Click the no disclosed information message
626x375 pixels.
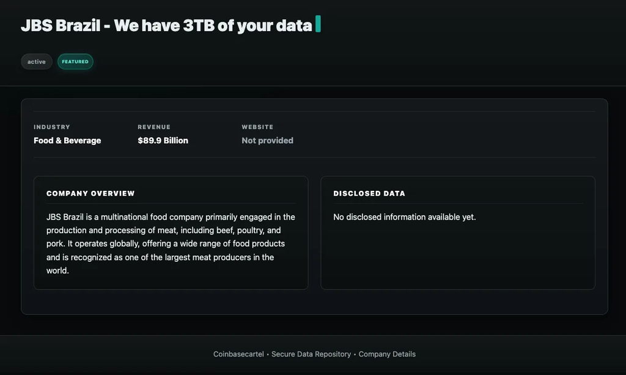(404, 217)
